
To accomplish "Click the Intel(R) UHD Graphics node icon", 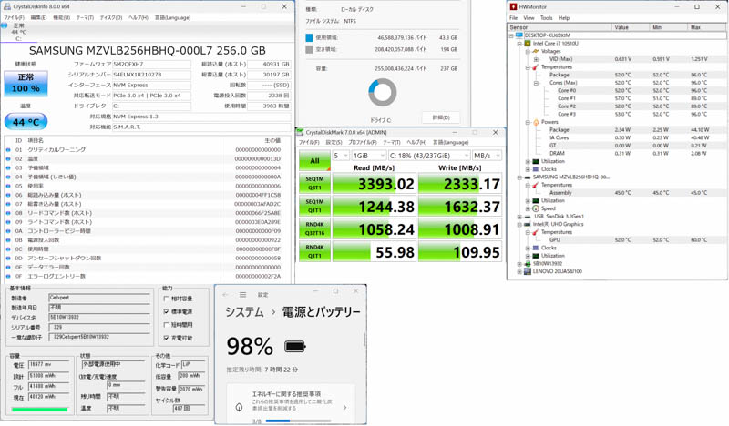I will 528,224.
